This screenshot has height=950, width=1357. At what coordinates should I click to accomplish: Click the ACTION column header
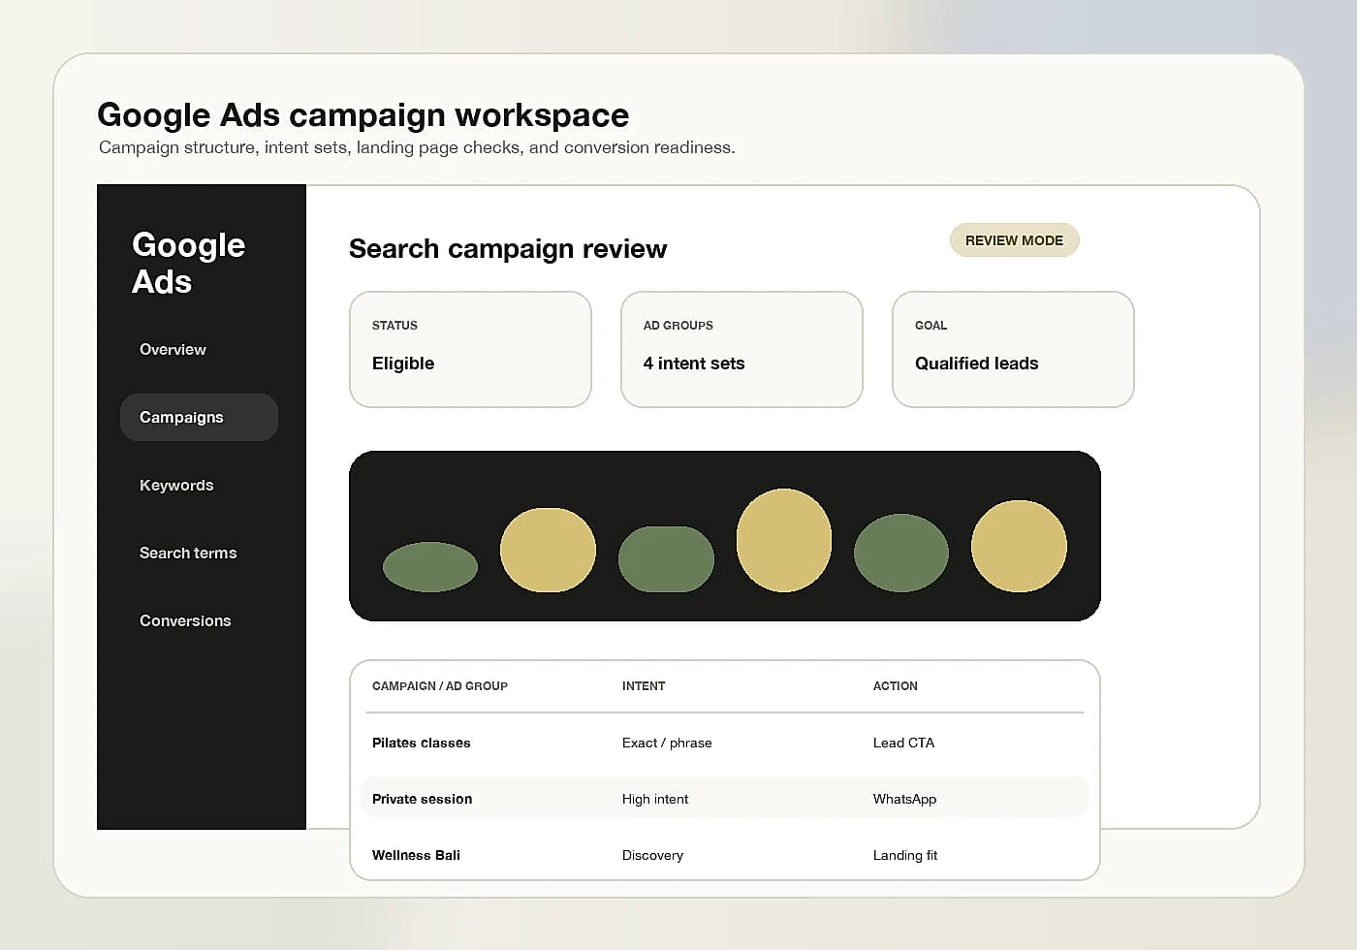(895, 686)
